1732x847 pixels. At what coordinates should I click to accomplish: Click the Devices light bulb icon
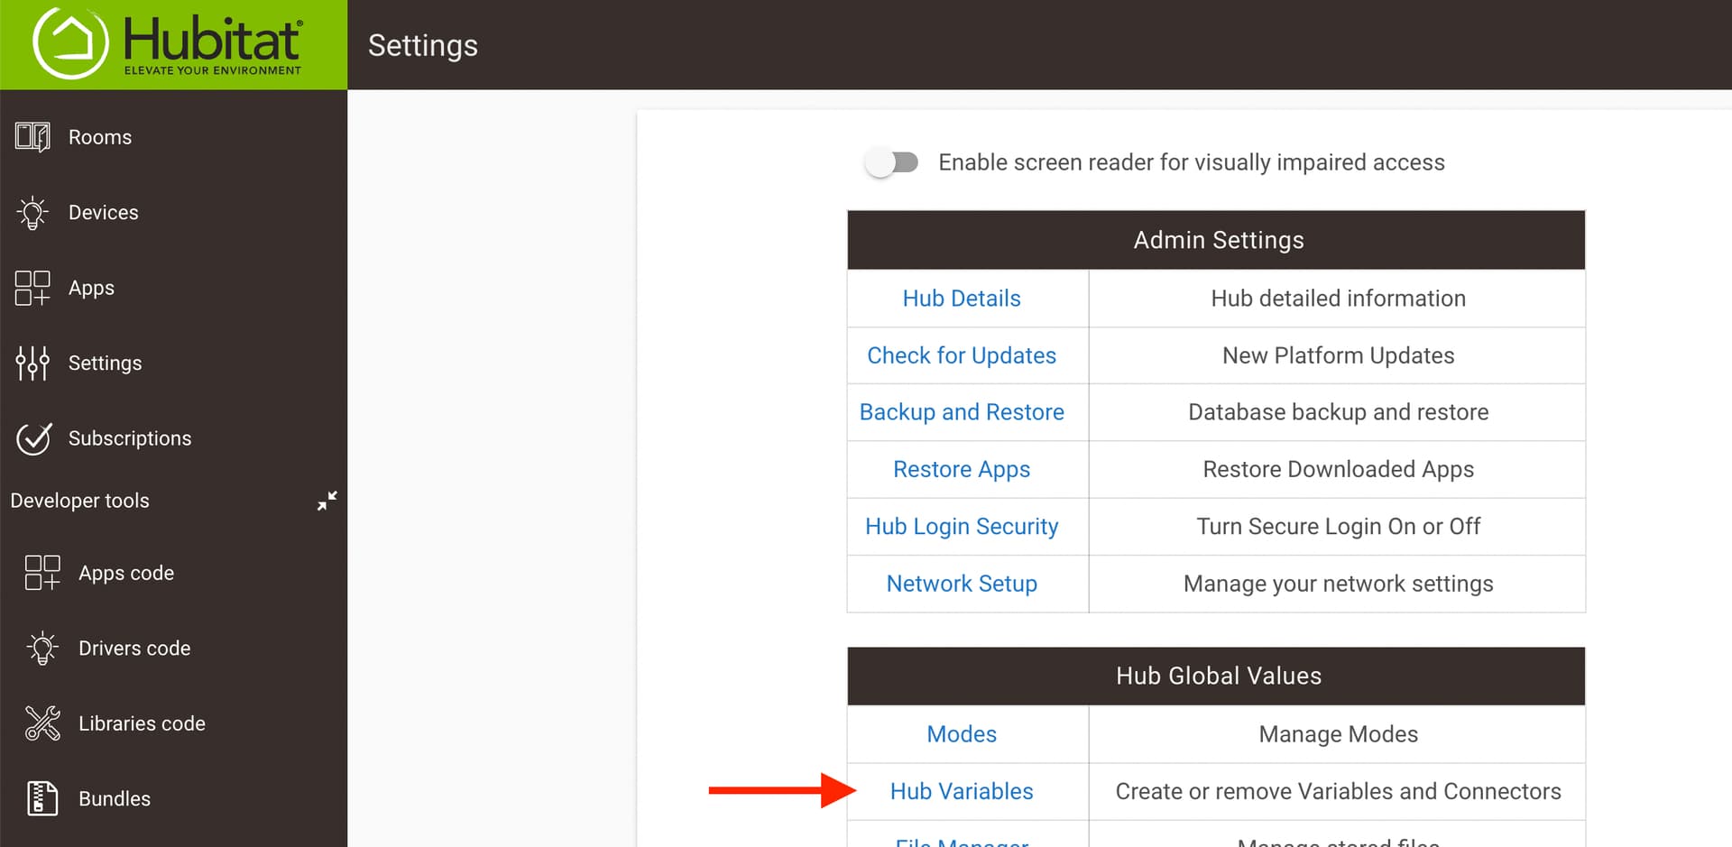tap(32, 213)
